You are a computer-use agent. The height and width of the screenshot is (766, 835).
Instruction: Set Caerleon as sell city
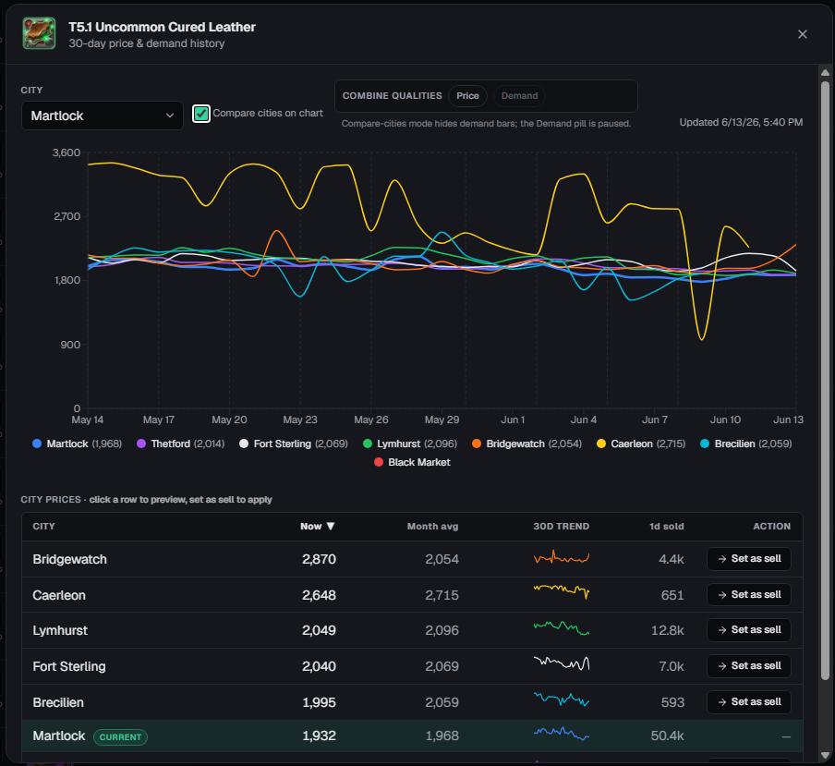749,594
